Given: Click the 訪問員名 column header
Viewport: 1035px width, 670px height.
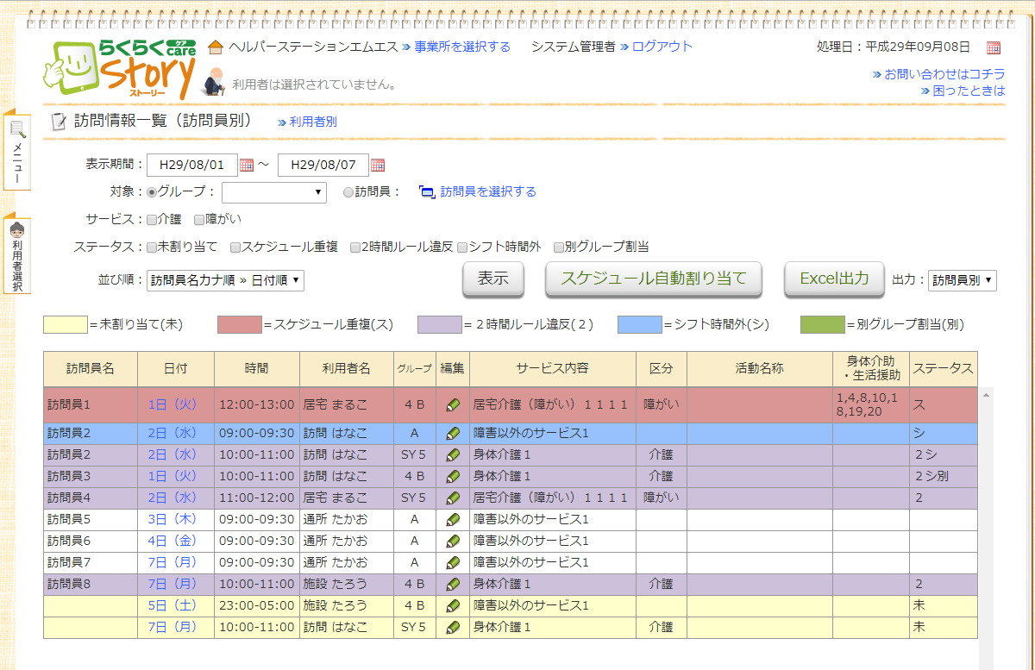Looking at the screenshot, I should [x=91, y=368].
